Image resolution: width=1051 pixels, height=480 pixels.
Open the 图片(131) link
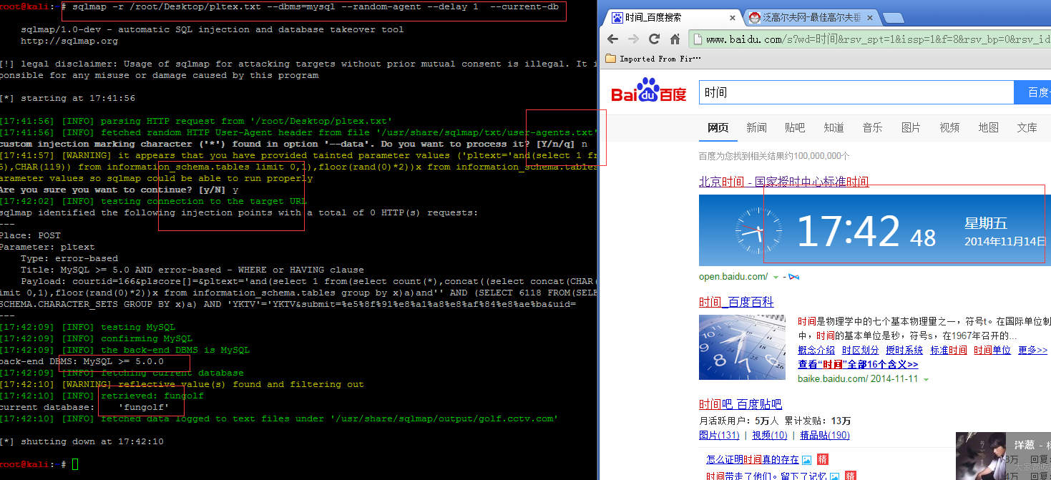point(719,435)
